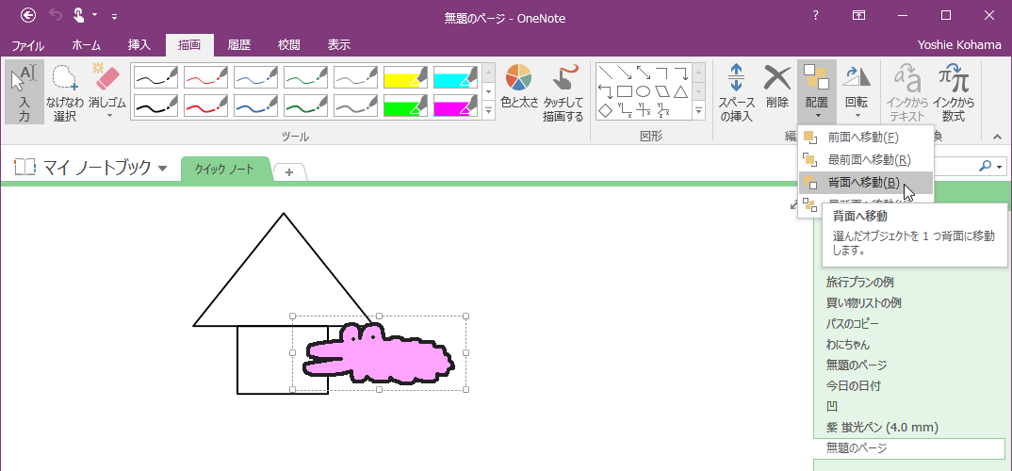The height and width of the screenshot is (471, 1012).
Task: Open Customize Quick Access Toolbar dropdown
Action: (x=114, y=15)
